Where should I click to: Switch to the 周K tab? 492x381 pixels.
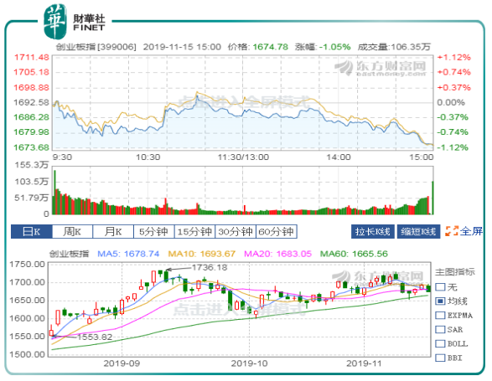click(72, 232)
